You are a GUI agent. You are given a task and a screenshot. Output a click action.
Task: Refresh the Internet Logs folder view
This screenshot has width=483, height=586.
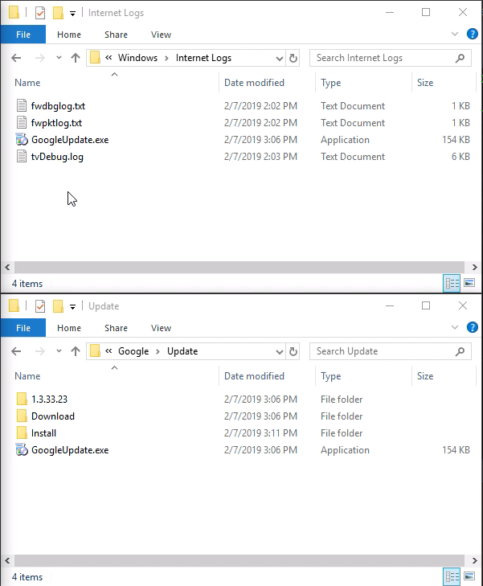[293, 58]
